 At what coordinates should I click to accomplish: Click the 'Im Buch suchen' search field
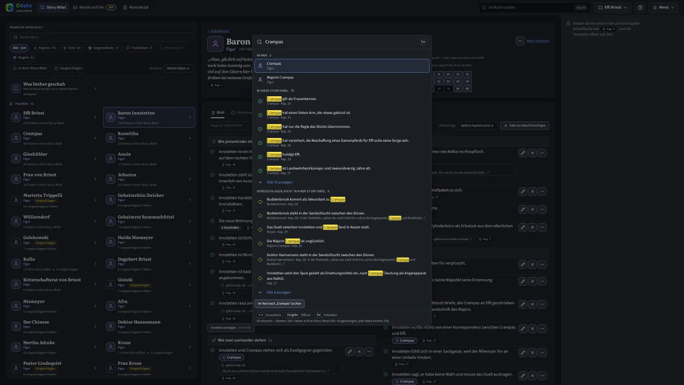click(x=534, y=7)
